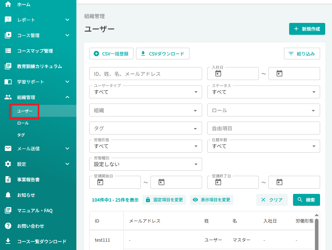Open the ロール filter dropdown
Viewport: 332px width, 250px height.
click(263, 110)
